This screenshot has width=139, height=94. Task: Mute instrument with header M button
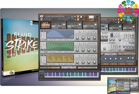(x=78, y=19)
